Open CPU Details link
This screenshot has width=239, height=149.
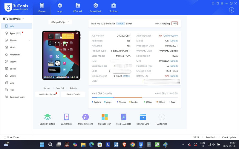point(174,61)
